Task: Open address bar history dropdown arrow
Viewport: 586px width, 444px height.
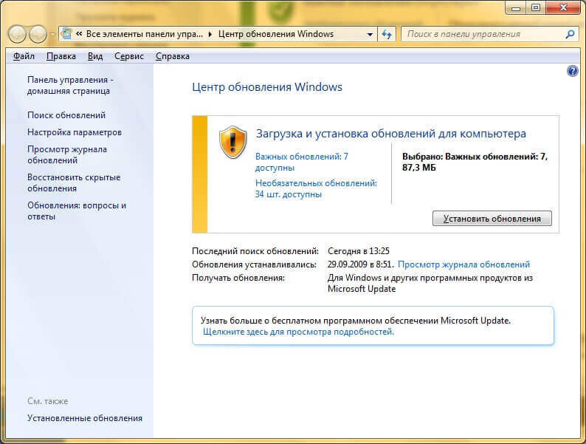Action: (x=370, y=35)
